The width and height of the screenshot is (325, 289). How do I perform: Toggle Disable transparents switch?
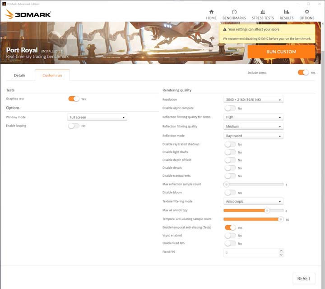(x=230, y=176)
